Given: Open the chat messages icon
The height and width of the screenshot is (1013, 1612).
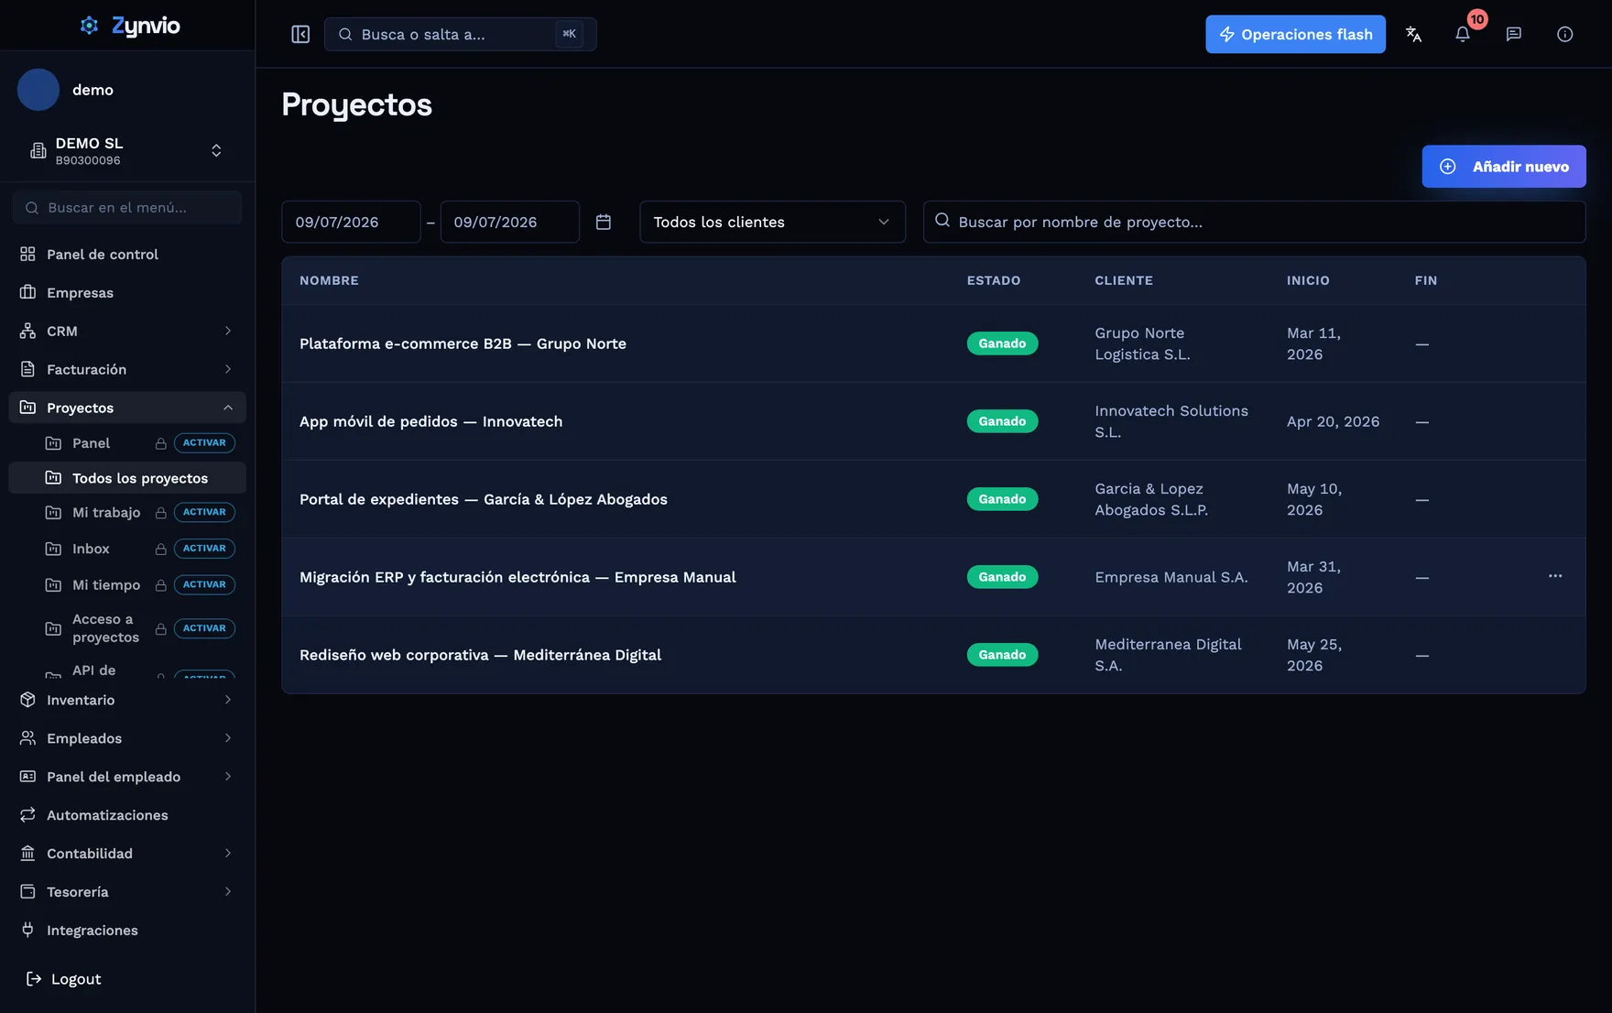Looking at the screenshot, I should (x=1513, y=34).
